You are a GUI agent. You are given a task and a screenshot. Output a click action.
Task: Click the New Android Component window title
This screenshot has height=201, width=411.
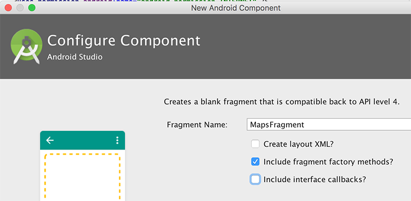236,8
